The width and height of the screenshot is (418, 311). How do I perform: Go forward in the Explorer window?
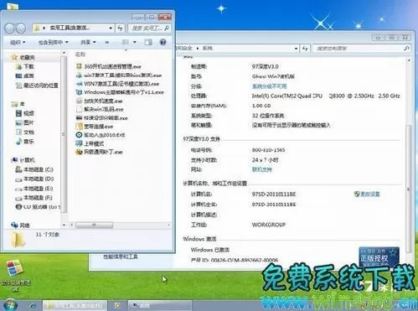21,28
